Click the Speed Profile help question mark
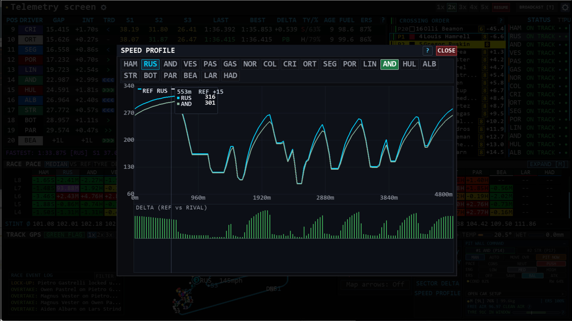Image resolution: width=572 pixels, height=321 pixels. [x=428, y=51]
